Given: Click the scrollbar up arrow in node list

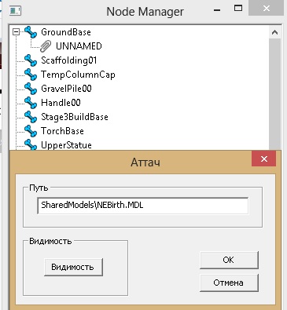Looking at the screenshot, I should 274,32.
